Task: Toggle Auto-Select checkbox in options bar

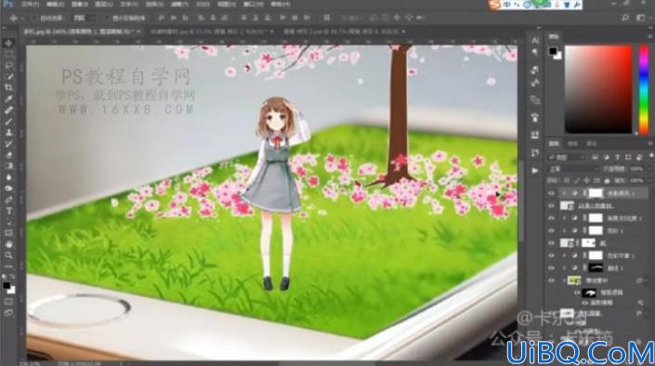Action: [35, 18]
